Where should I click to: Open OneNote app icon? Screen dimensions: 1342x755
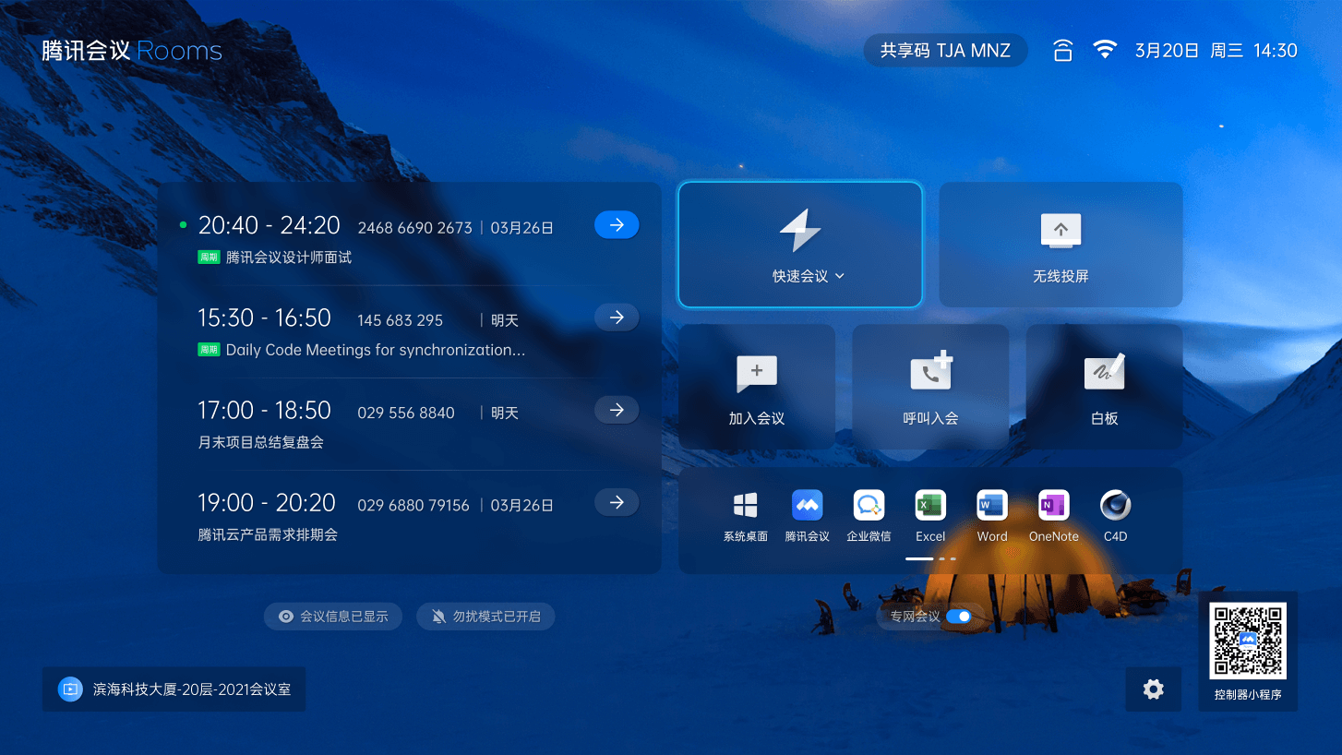(x=1053, y=506)
